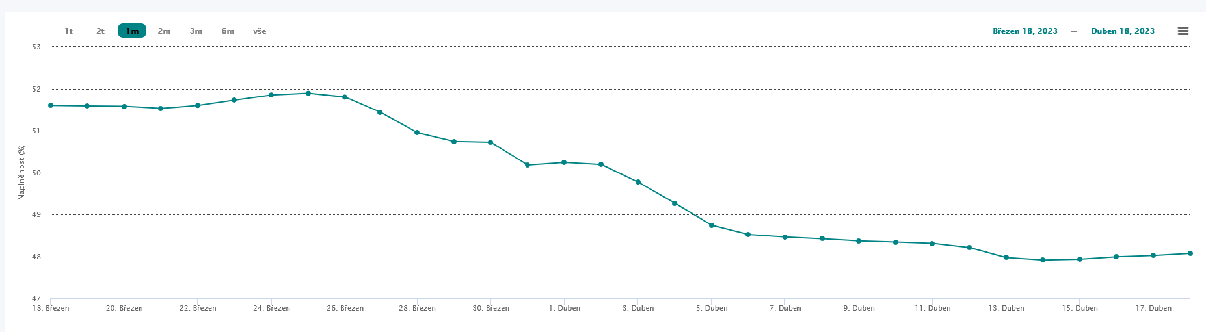Image resolution: width=1206 pixels, height=332 pixels.
Task: Select the active 1m range button
Action: pyautogui.click(x=132, y=31)
